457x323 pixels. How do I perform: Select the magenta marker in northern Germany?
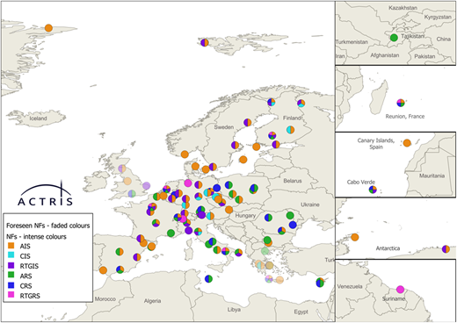[x=188, y=183]
